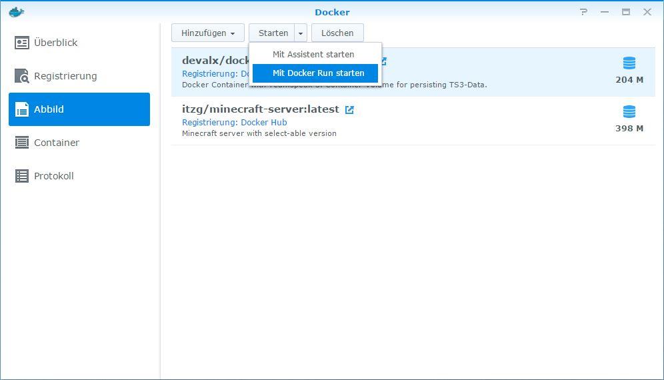
Task: Toggle the Starten dropdown arrow
Action: click(x=300, y=33)
